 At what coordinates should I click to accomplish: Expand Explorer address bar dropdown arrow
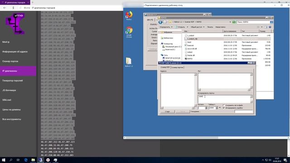tap(230, 22)
